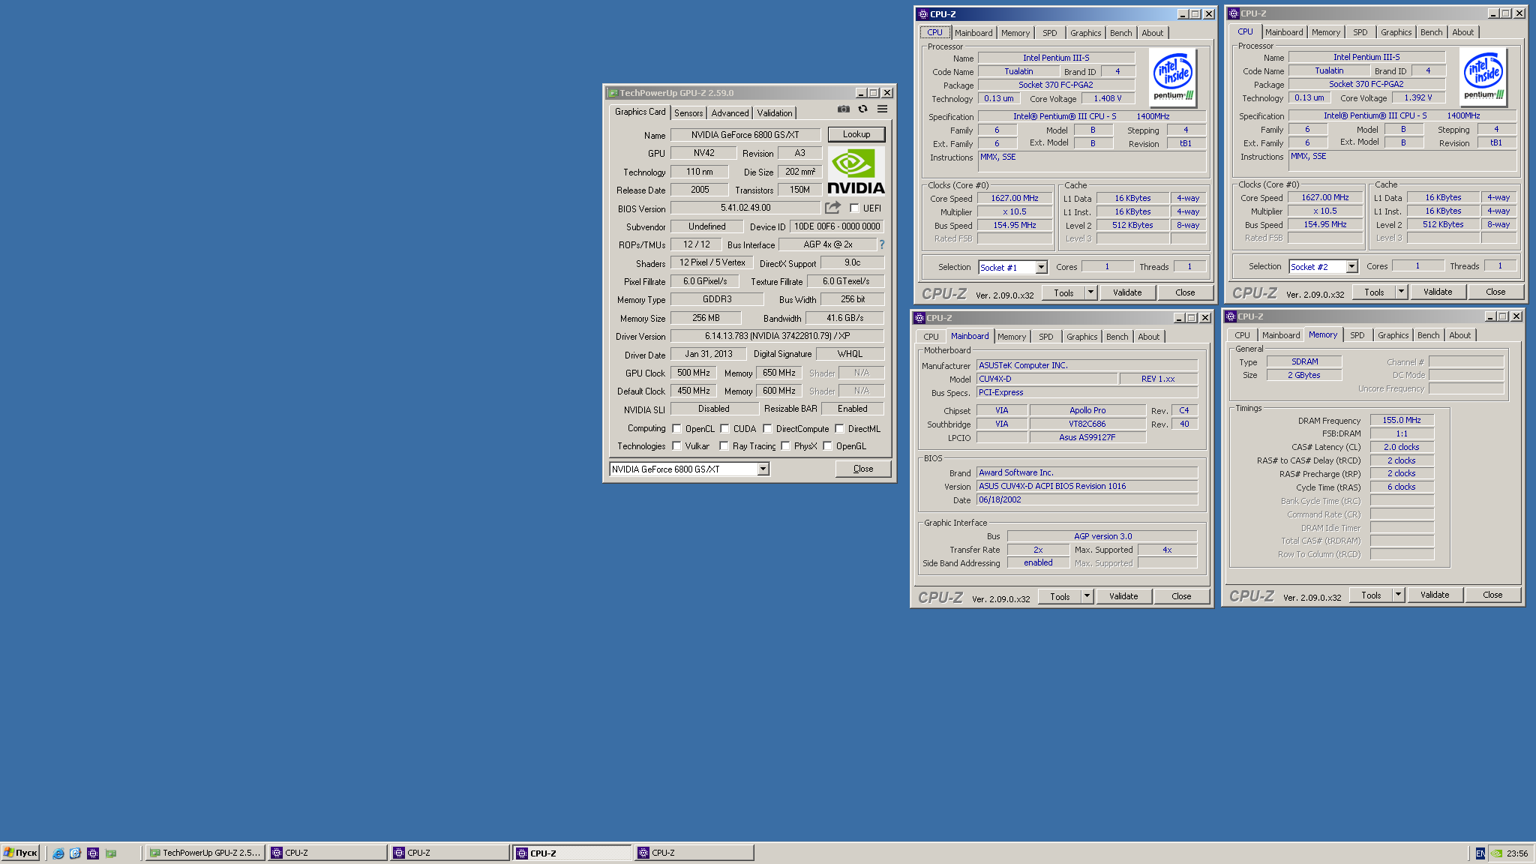Toggle the DirectML checkbox
Image resolution: width=1536 pixels, height=864 pixels.
839,429
